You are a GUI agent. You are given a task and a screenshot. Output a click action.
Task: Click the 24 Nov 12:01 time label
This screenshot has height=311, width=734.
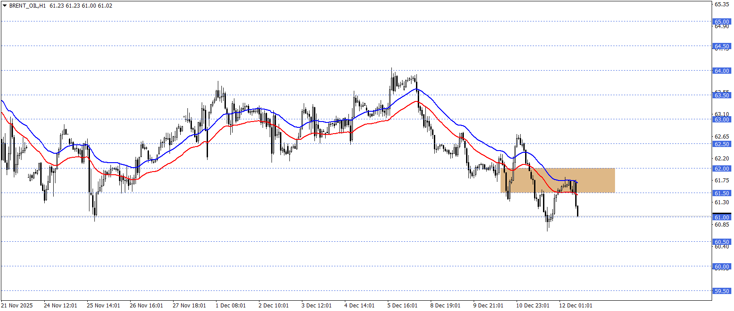pos(60,306)
